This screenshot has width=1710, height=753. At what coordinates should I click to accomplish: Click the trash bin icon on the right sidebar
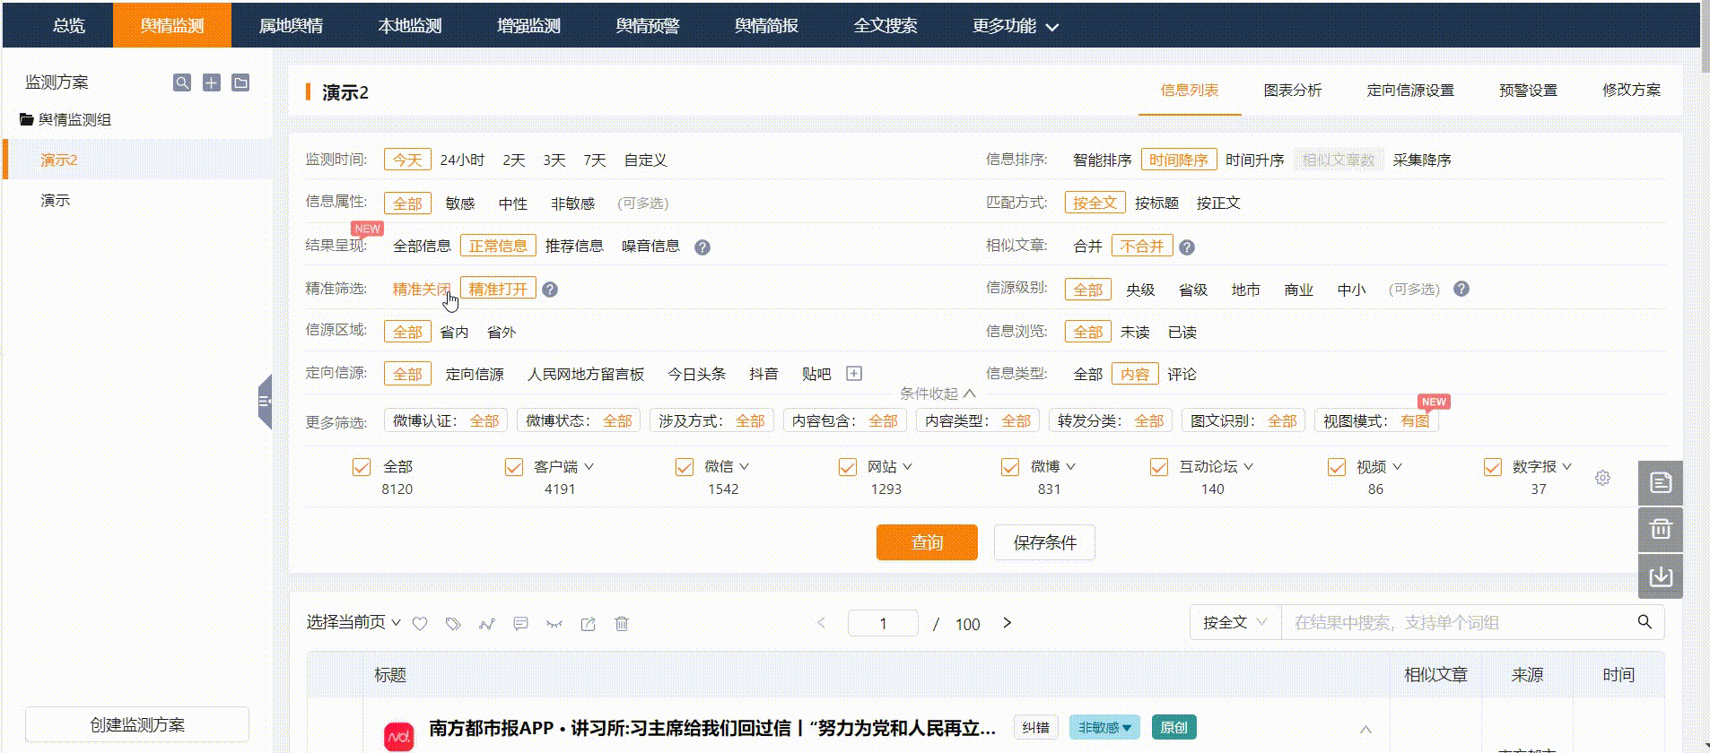pyautogui.click(x=1661, y=529)
